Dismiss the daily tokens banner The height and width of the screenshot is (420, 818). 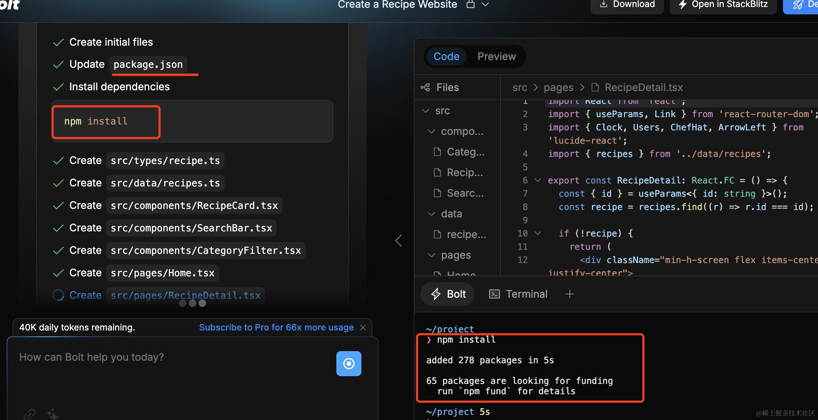[363, 328]
